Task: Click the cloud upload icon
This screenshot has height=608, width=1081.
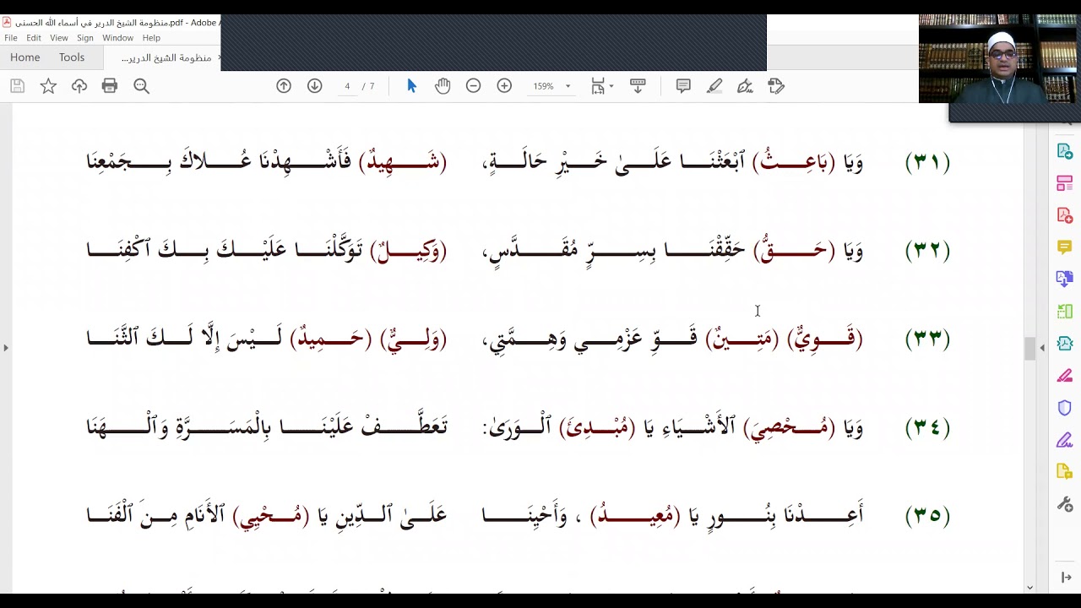Action: click(79, 86)
